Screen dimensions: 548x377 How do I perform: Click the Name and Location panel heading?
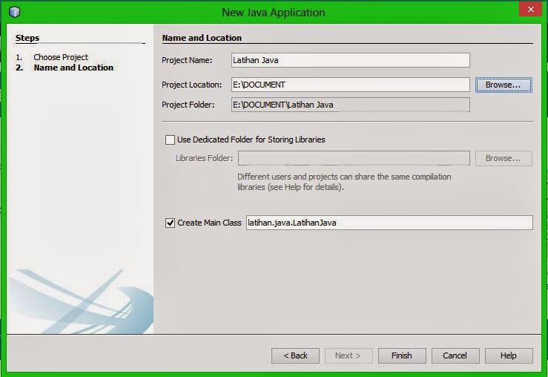[x=202, y=38]
